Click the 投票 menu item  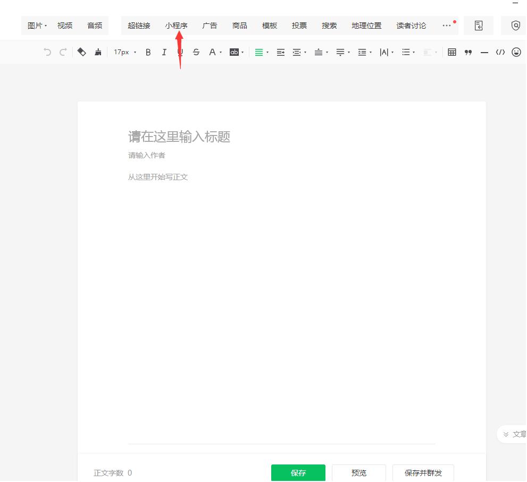(299, 25)
